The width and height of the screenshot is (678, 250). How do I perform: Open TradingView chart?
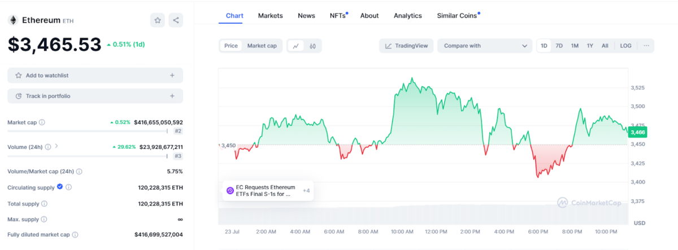(x=406, y=46)
